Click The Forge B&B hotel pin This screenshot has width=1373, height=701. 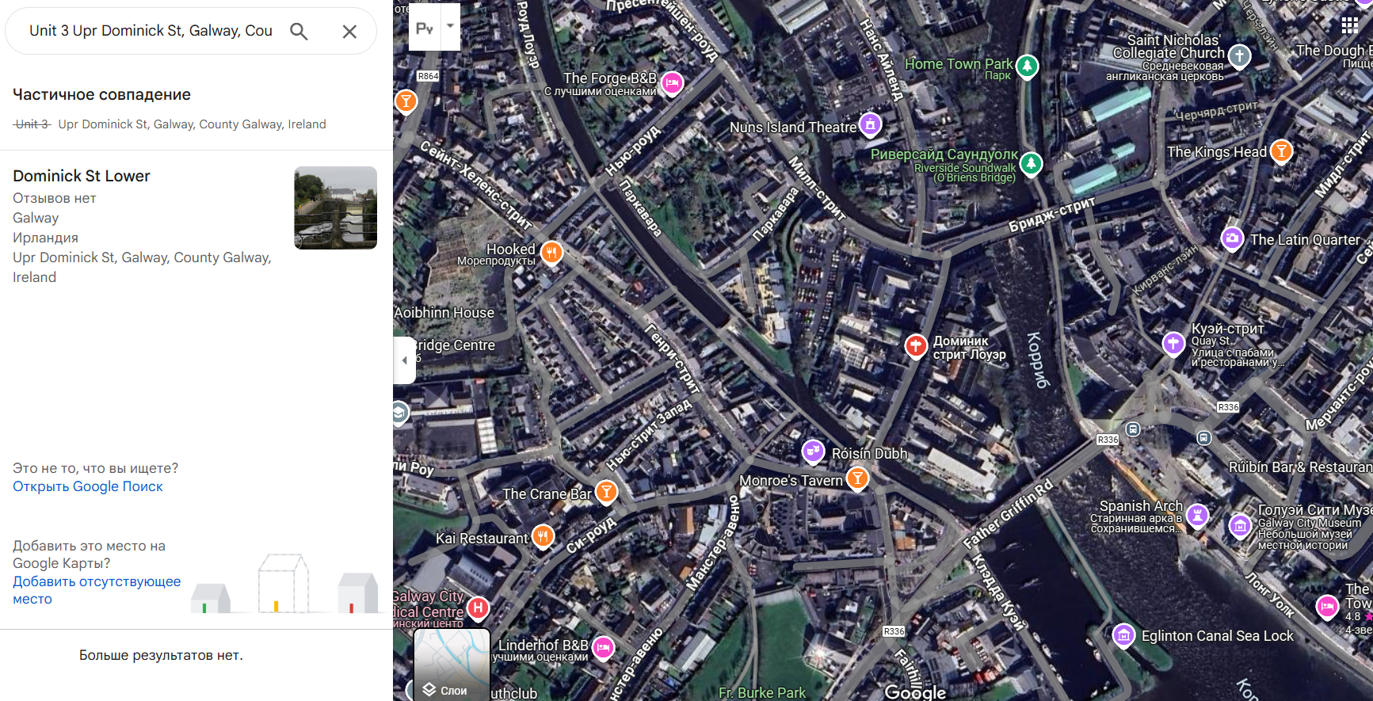click(x=672, y=82)
